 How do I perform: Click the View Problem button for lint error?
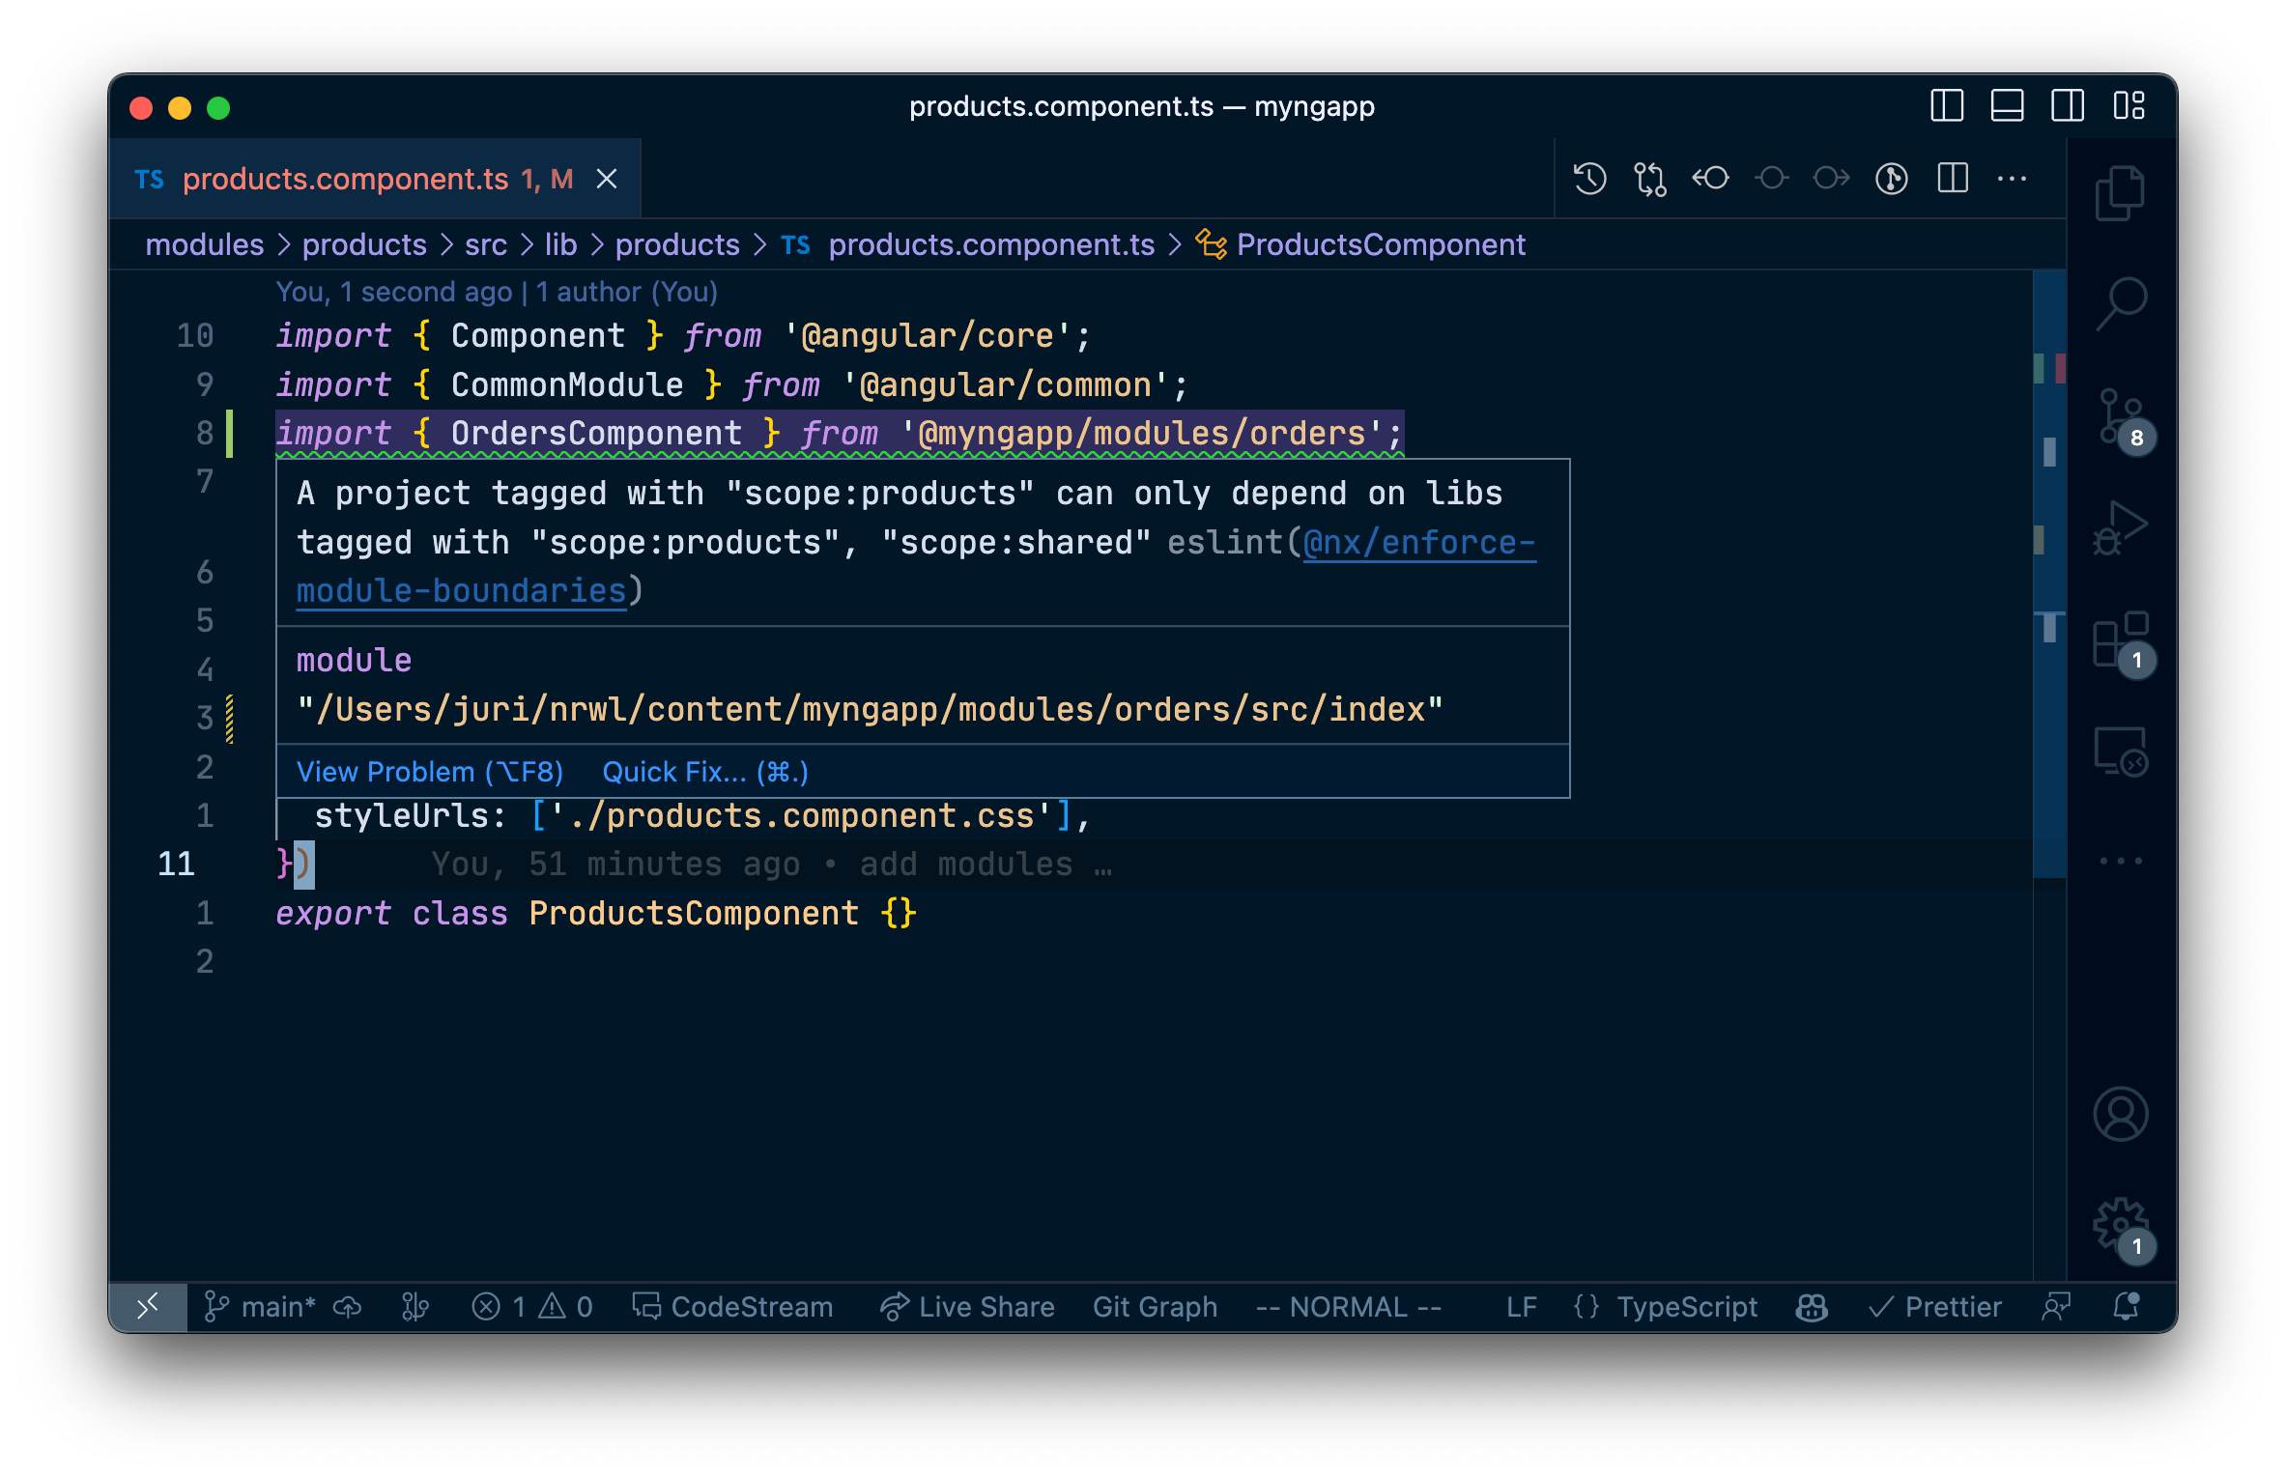[430, 771]
